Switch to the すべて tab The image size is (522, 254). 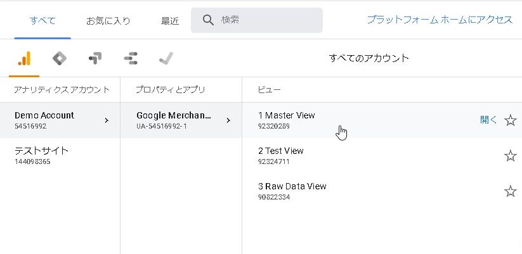[x=42, y=20]
